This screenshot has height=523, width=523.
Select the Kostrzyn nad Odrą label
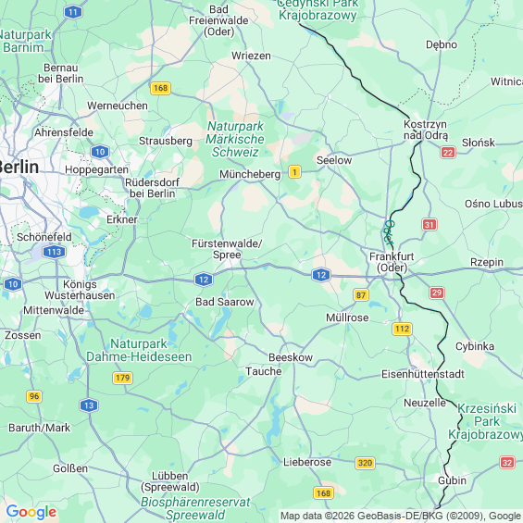(x=426, y=130)
